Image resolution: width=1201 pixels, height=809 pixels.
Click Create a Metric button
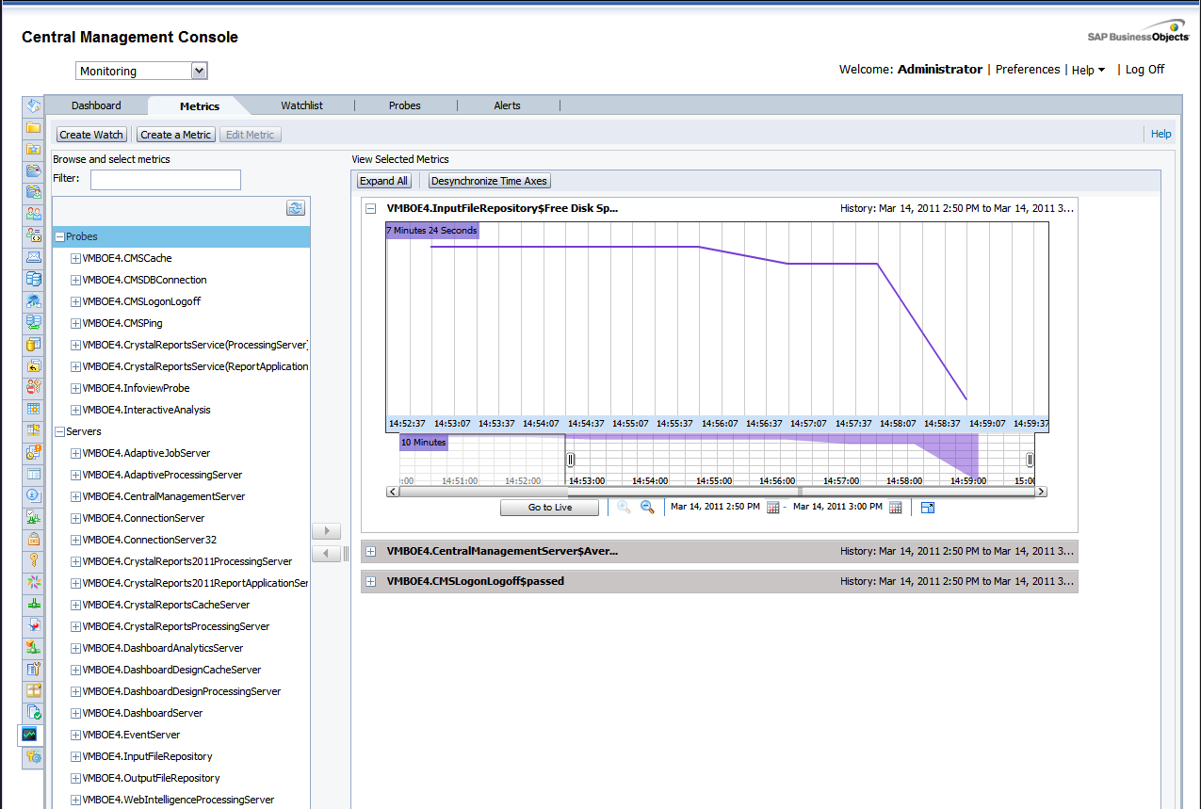176,135
